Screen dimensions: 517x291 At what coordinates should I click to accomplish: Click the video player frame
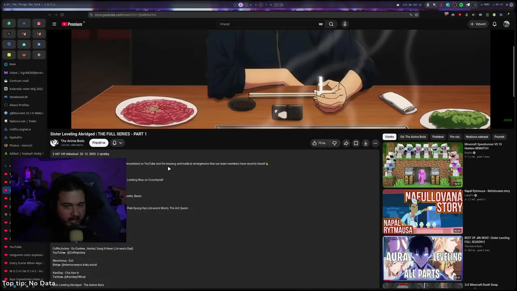[x=281, y=79]
